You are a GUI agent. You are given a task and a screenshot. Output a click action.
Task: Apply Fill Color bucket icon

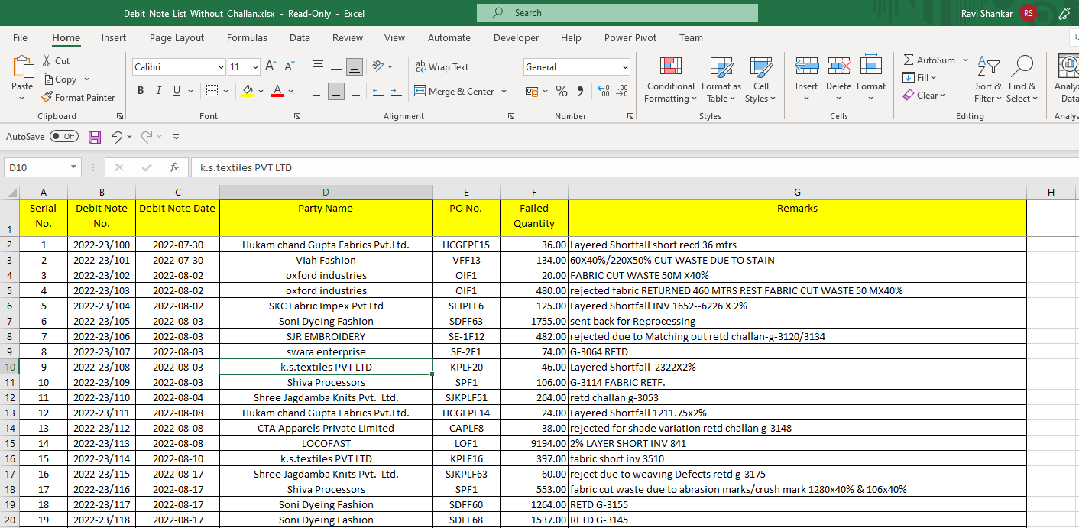click(248, 91)
